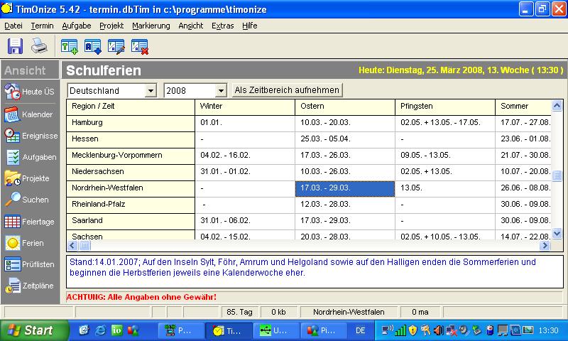Screen dimensions: 568x341
Task: Expand the Deutschland country dropdown
Action: click(x=151, y=91)
